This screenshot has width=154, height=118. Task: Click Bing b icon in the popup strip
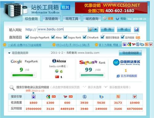[142, 44]
